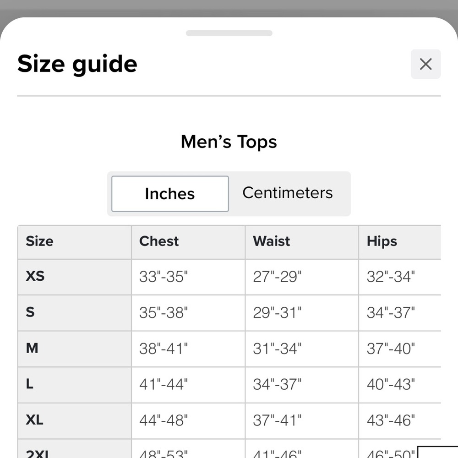Click the M waist value 31"-34"
Image resolution: width=458 pixels, height=458 pixels.
click(277, 349)
